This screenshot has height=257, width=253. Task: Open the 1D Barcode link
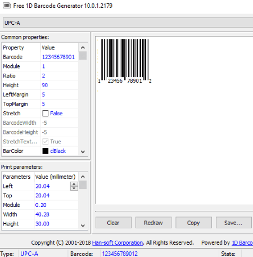(242, 243)
